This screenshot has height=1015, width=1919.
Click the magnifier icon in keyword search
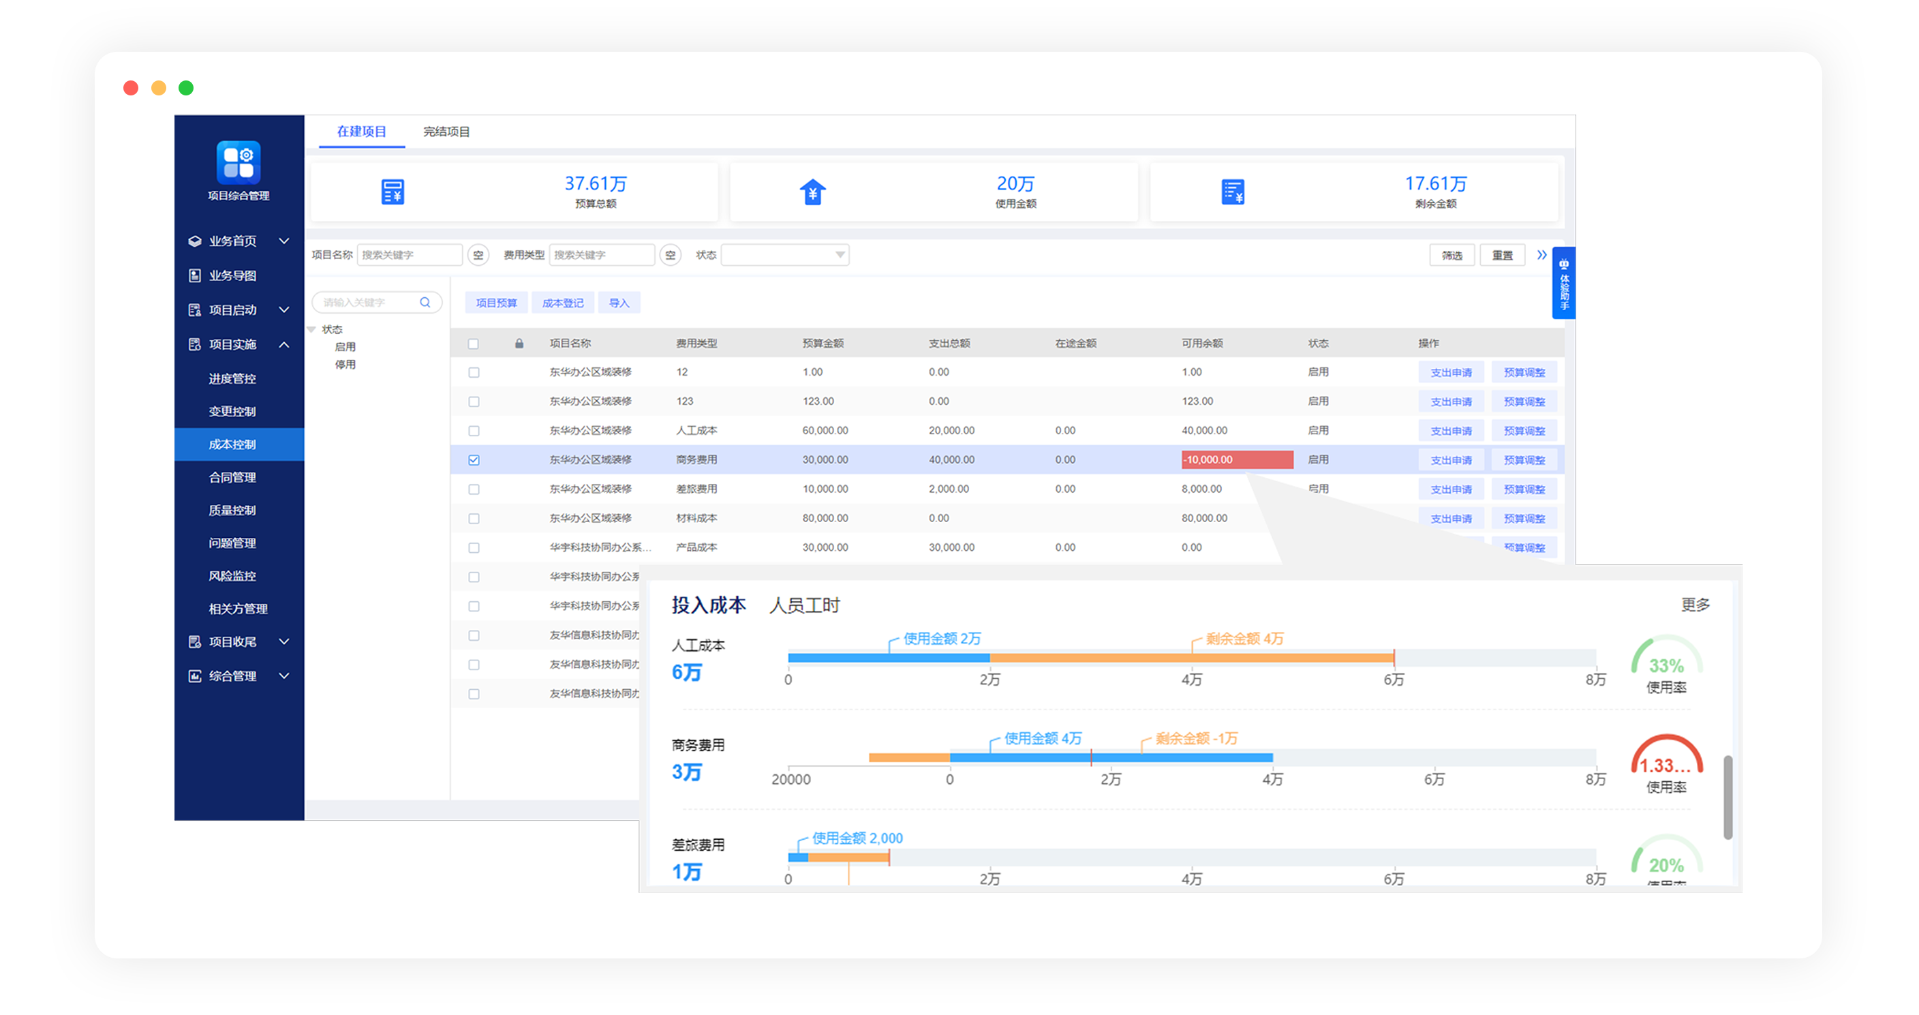coord(425,303)
